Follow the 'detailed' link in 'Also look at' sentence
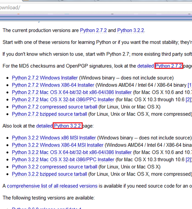Viewport: 192px width, 209px height. coord(44,126)
